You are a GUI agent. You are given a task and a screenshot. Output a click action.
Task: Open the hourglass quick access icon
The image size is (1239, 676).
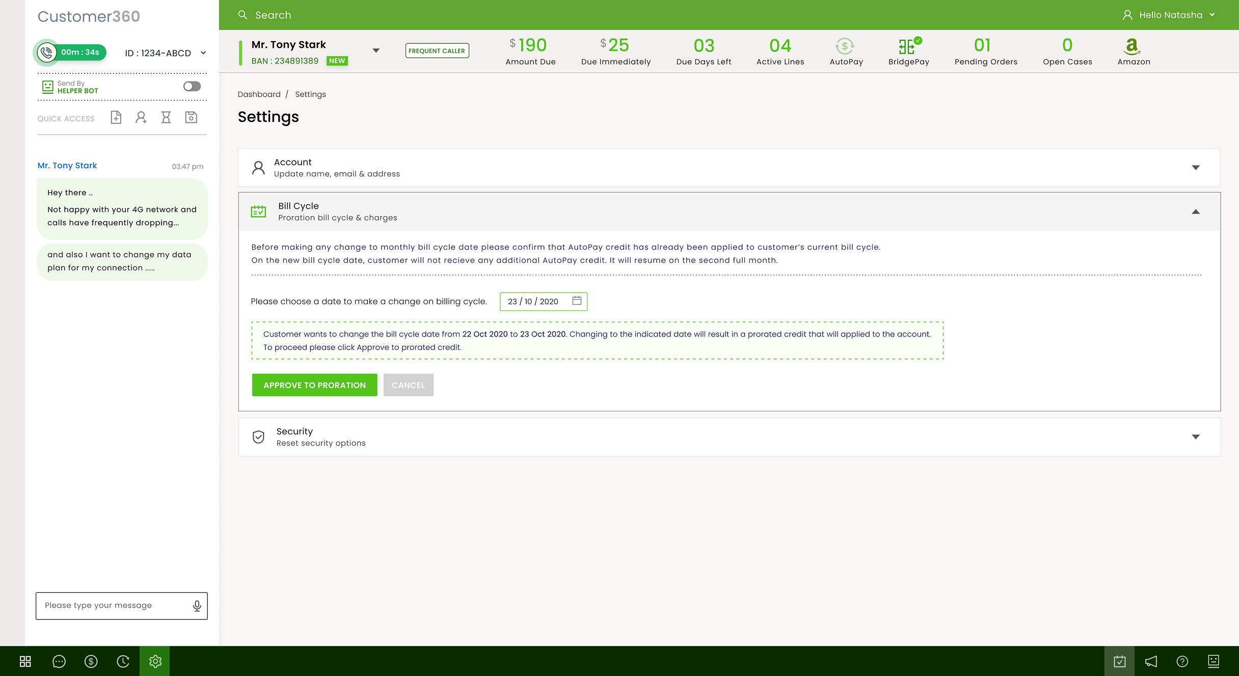point(166,118)
